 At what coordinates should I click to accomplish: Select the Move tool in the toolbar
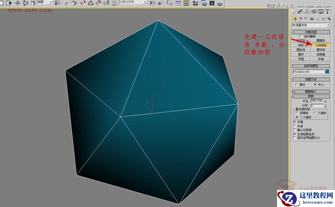tap(17, 3)
